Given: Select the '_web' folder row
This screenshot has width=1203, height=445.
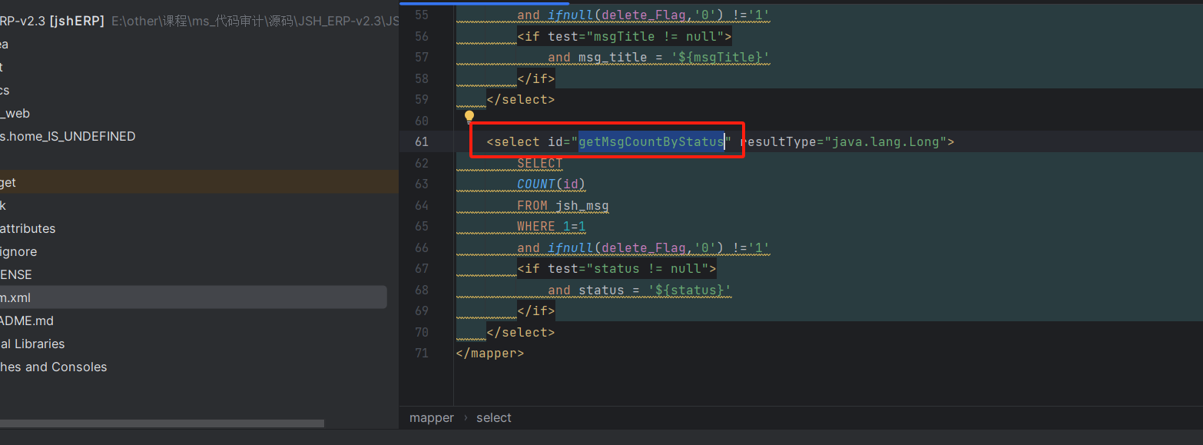Looking at the screenshot, I should click(x=193, y=113).
